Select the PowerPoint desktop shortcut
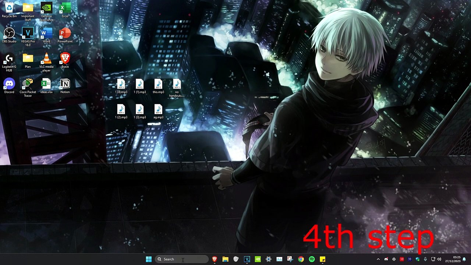 point(65,35)
